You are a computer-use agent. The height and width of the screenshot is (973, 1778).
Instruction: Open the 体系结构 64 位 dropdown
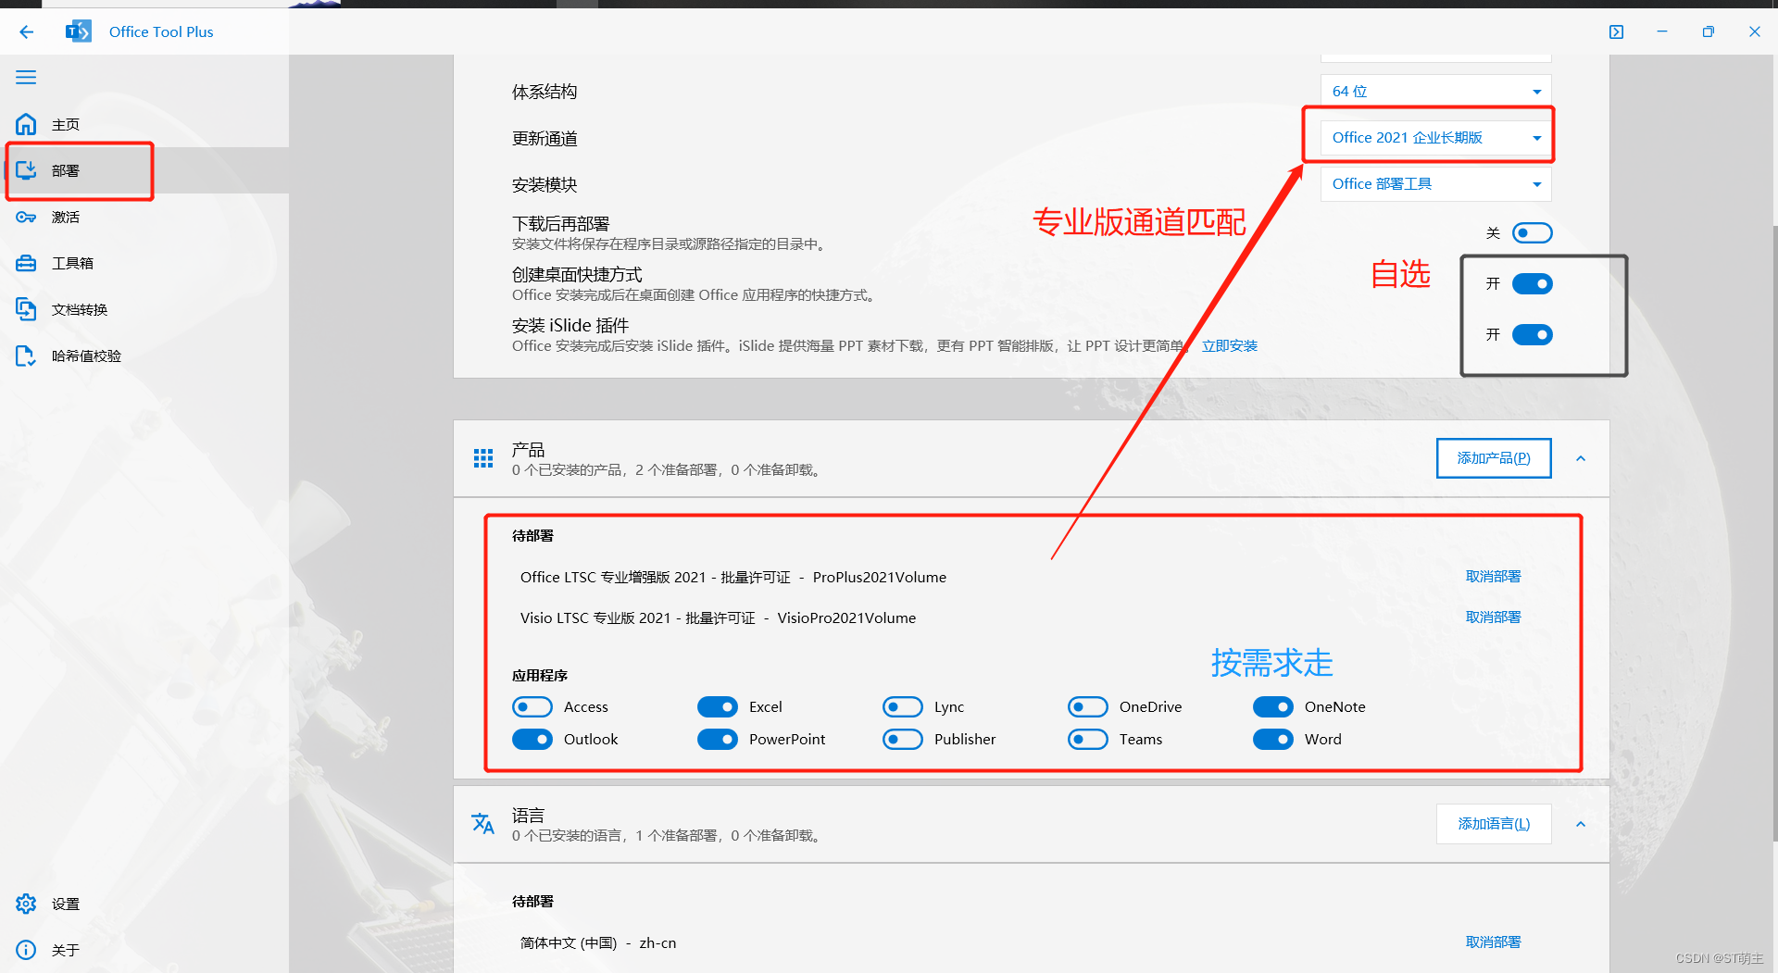click(1435, 92)
